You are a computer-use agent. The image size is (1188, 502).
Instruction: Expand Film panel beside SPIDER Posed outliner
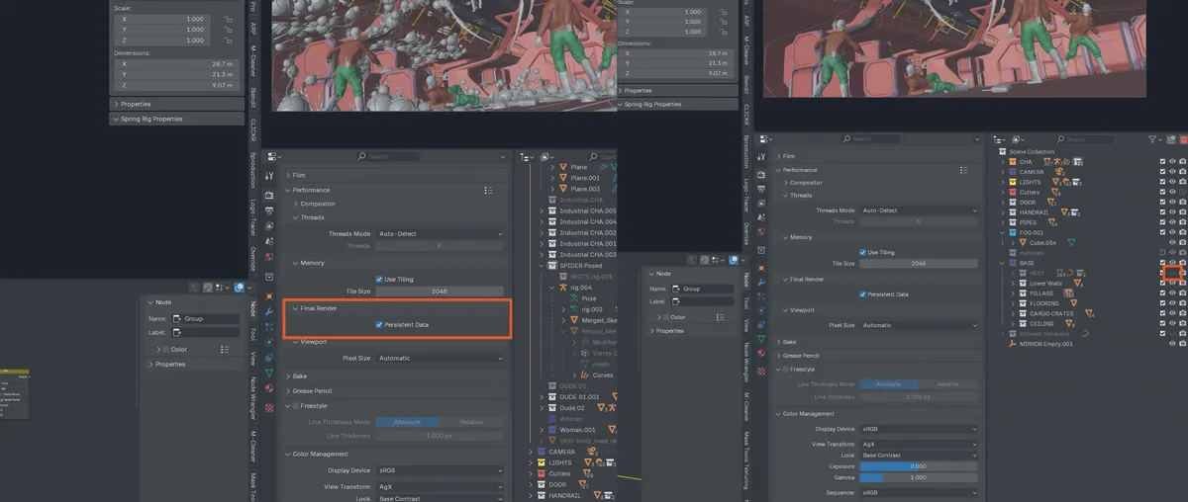287,175
